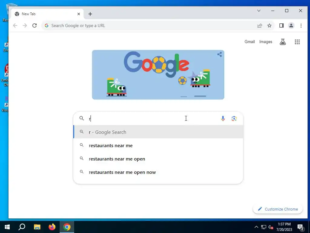Open the muted volume tray icon
The width and height of the screenshot is (310, 233).
coord(271,227)
